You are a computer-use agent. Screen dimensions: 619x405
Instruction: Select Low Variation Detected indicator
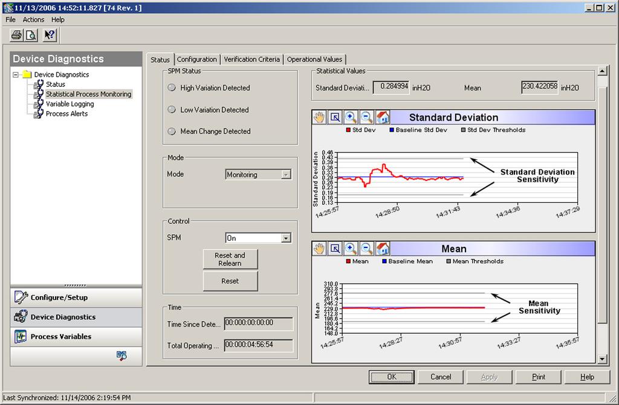[171, 109]
